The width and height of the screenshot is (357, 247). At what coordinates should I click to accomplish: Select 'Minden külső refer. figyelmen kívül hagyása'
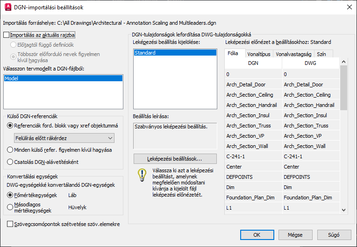pyautogui.click(x=10, y=150)
